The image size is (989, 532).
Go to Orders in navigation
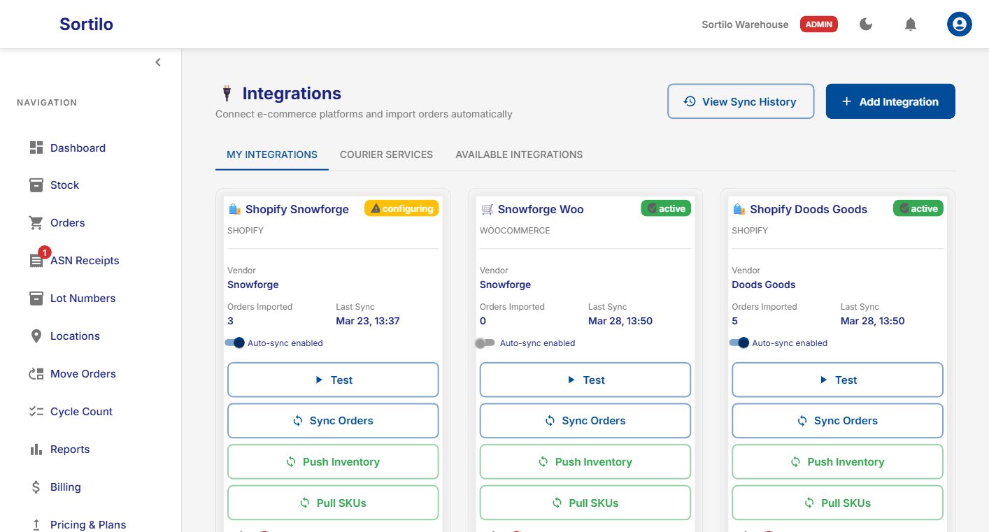[67, 223]
